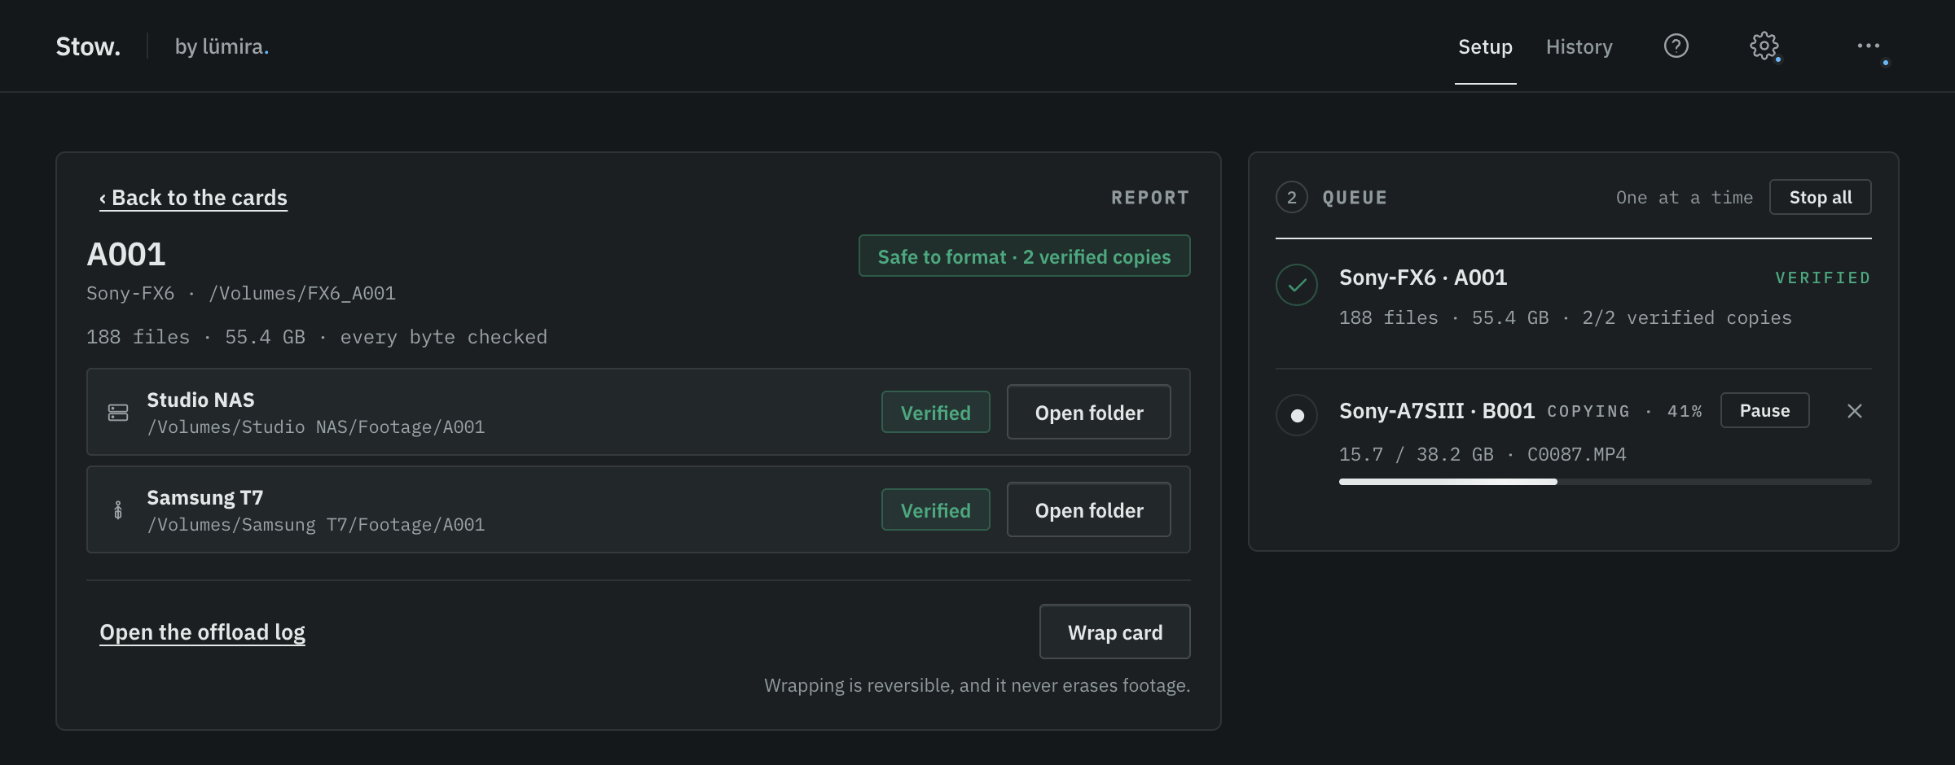Screen dimensions: 1955x765
Task: Click the by lümira brand text
Action: pos(222,46)
